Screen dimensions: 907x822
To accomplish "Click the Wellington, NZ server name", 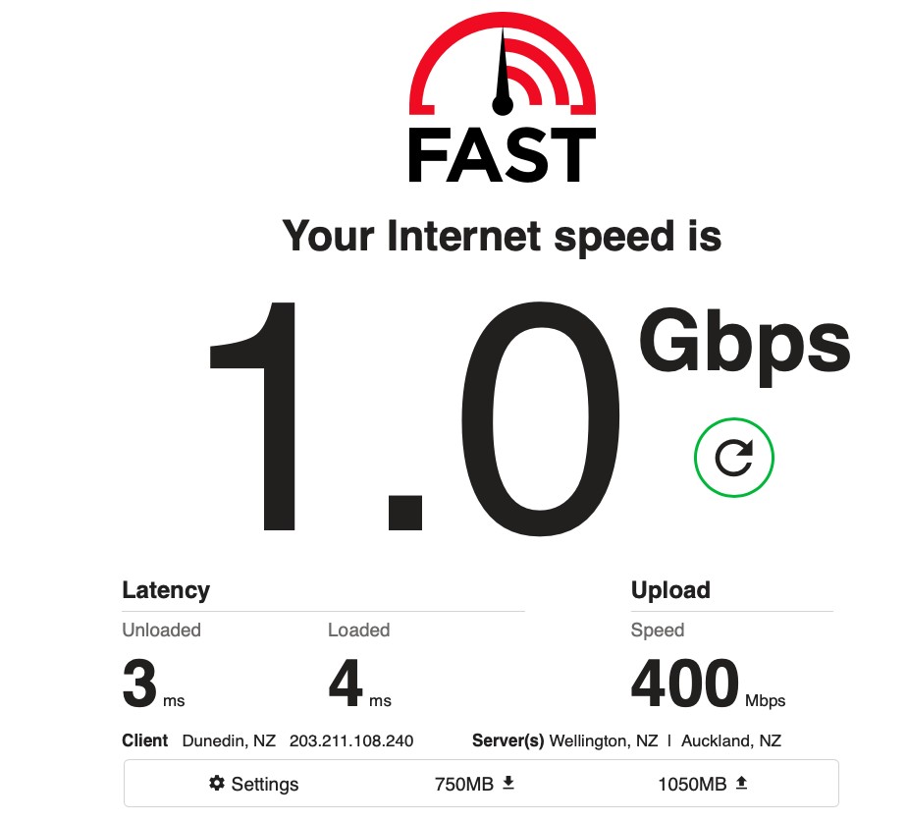I will [604, 740].
